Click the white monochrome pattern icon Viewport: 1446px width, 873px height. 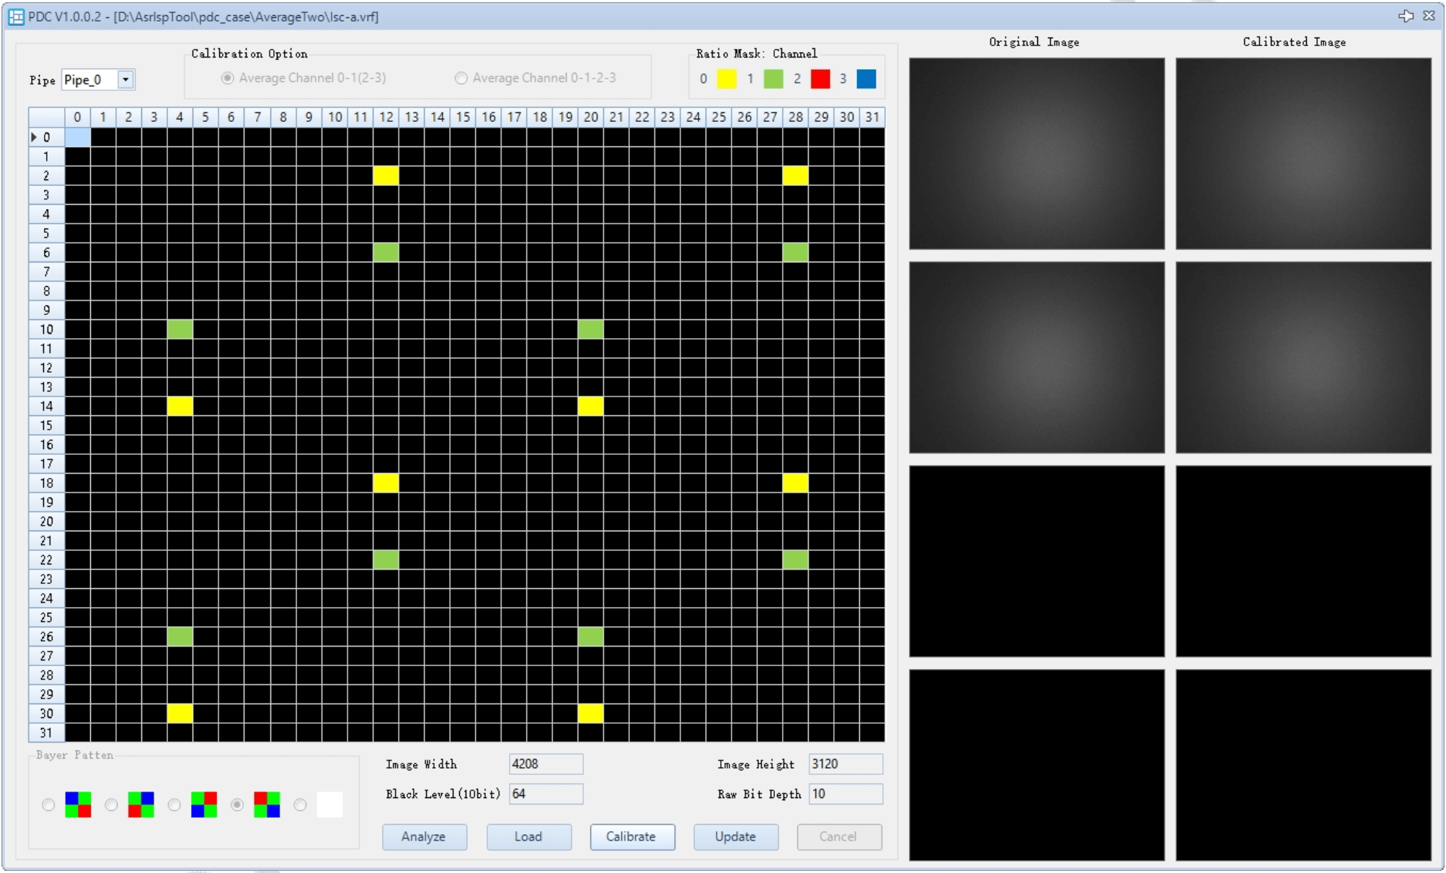329,805
